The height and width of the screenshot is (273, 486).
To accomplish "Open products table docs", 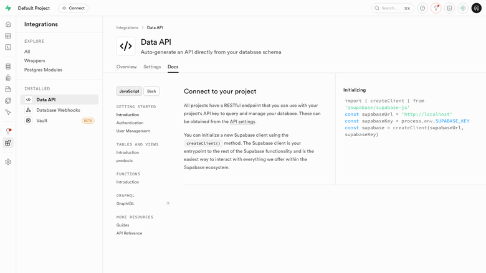I will tap(125, 160).
